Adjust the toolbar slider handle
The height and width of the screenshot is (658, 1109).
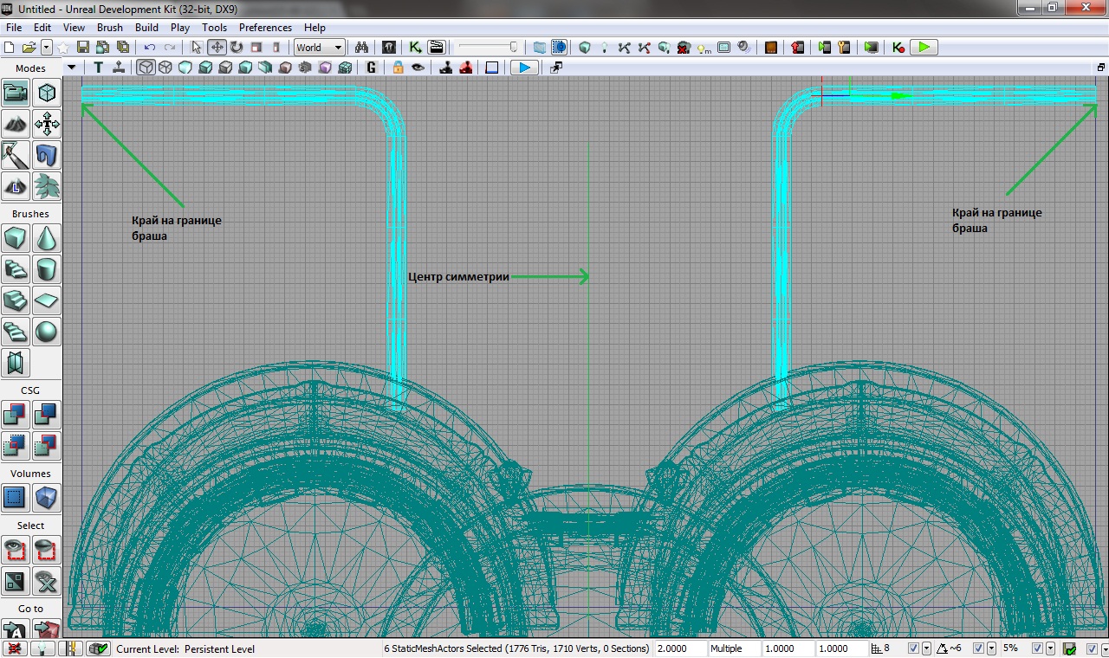[514, 48]
